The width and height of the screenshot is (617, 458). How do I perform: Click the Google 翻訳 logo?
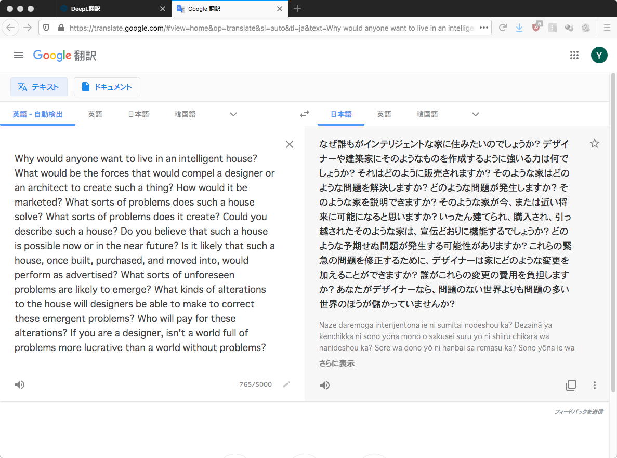(64, 56)
